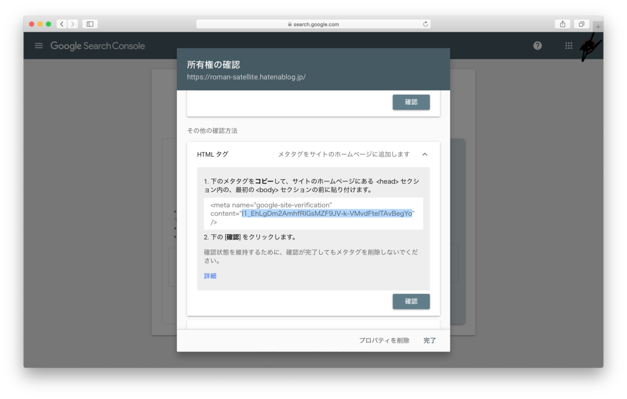Toggle the Safari sidebar button
This screenshot has width=627, height=399.
pos(90,24)
